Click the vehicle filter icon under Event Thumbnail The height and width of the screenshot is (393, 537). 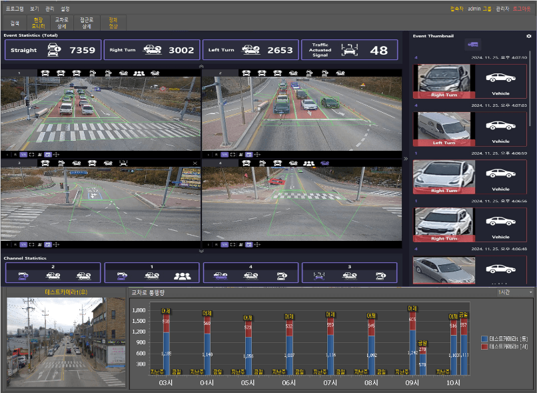pos(472,44)
